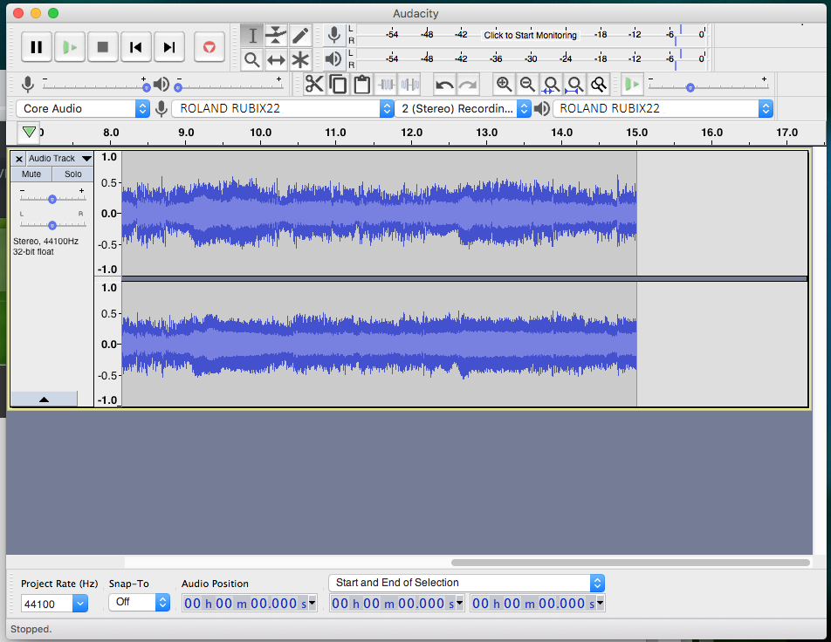
Task: Open Start and End of Selection menu
Action: 466,583
